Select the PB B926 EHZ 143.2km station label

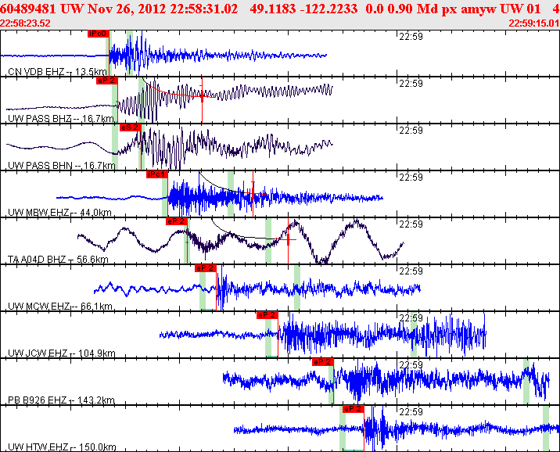pyautogui.click(x=62, y=400)
